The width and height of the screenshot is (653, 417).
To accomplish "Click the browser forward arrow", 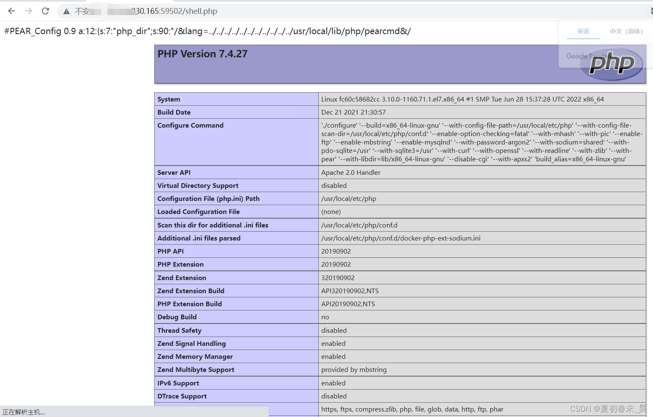I will [x=28, y=11].
